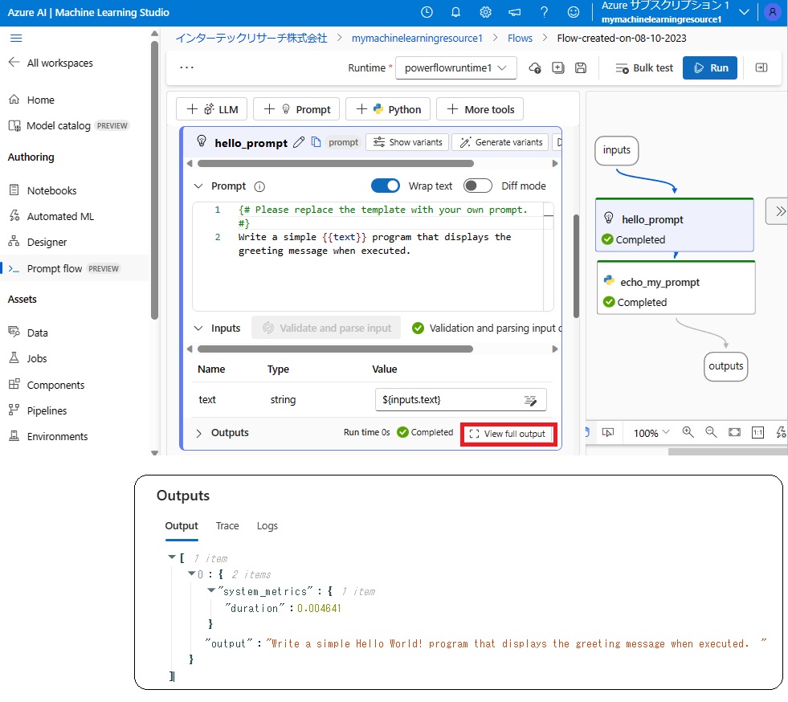
Task: Add a Python node
Action: tap(388, 109)
